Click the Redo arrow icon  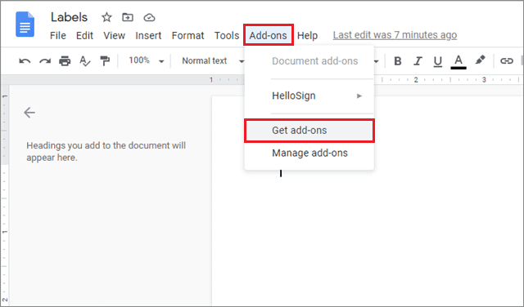point(45,61)
